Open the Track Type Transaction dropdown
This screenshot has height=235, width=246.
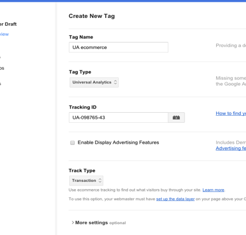coord(86,181)
